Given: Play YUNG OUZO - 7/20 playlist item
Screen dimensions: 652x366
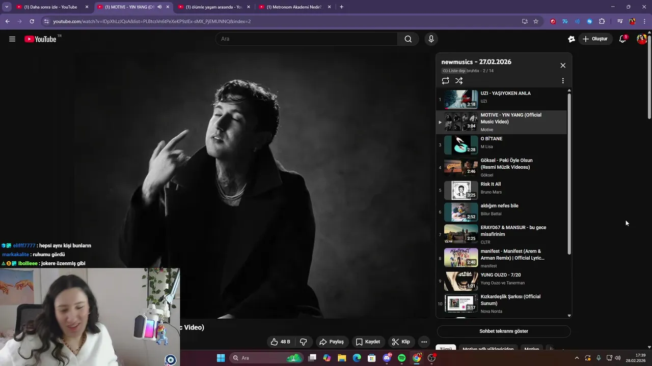Looking at the screenshot, I should 501,281.
